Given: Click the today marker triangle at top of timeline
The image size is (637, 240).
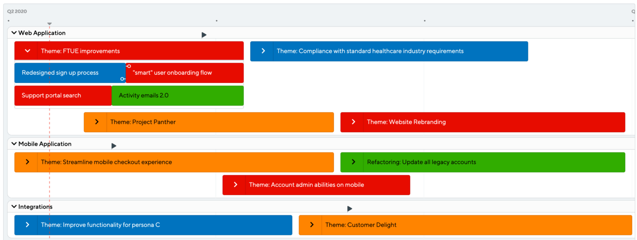Looking at the screenshot, I should (49, 24).
